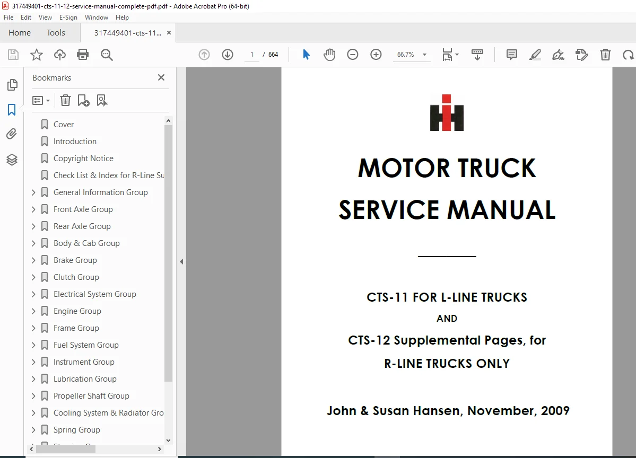Click the Zoom in plus icon
This screenshot has height=458, width=636.
[376, 54]
